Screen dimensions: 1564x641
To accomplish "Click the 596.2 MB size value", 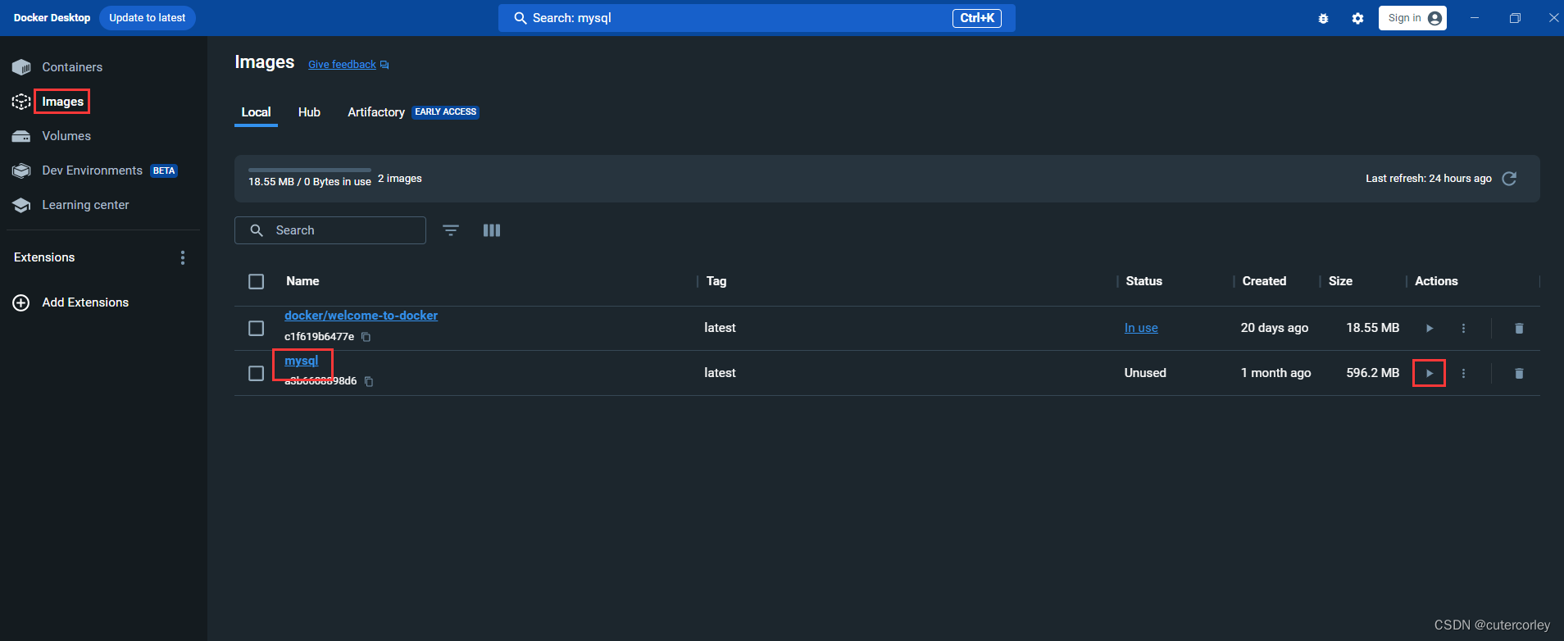I will point(1373,373).
